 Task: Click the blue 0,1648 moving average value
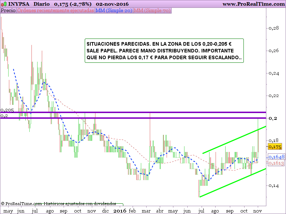point(276,157)
